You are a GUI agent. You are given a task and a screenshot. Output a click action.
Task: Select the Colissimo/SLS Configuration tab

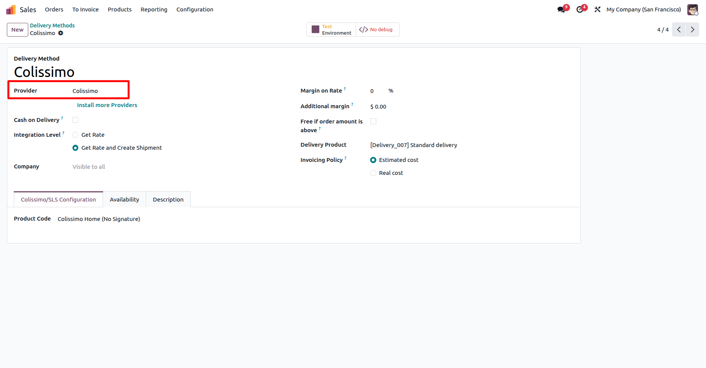[58, 200]
